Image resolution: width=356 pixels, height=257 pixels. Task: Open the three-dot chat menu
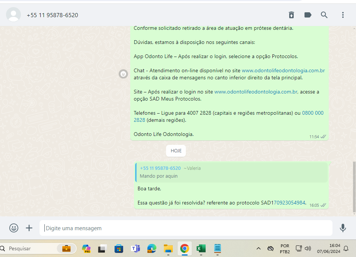343,15
